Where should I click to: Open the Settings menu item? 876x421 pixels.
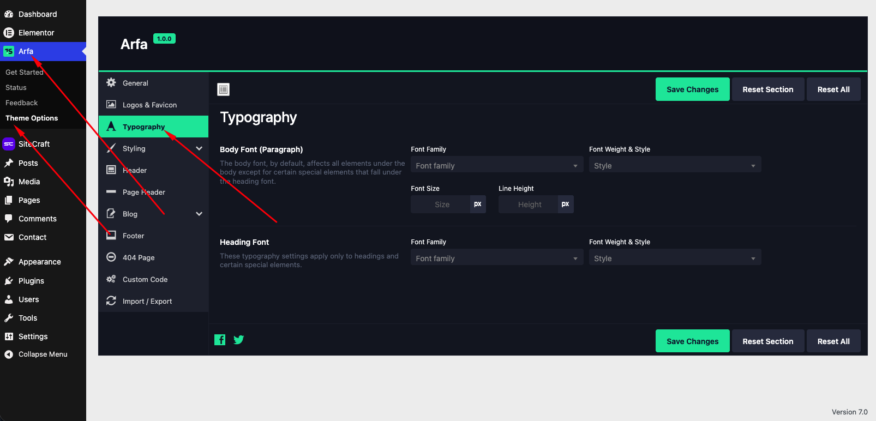[x=43, y=336]
